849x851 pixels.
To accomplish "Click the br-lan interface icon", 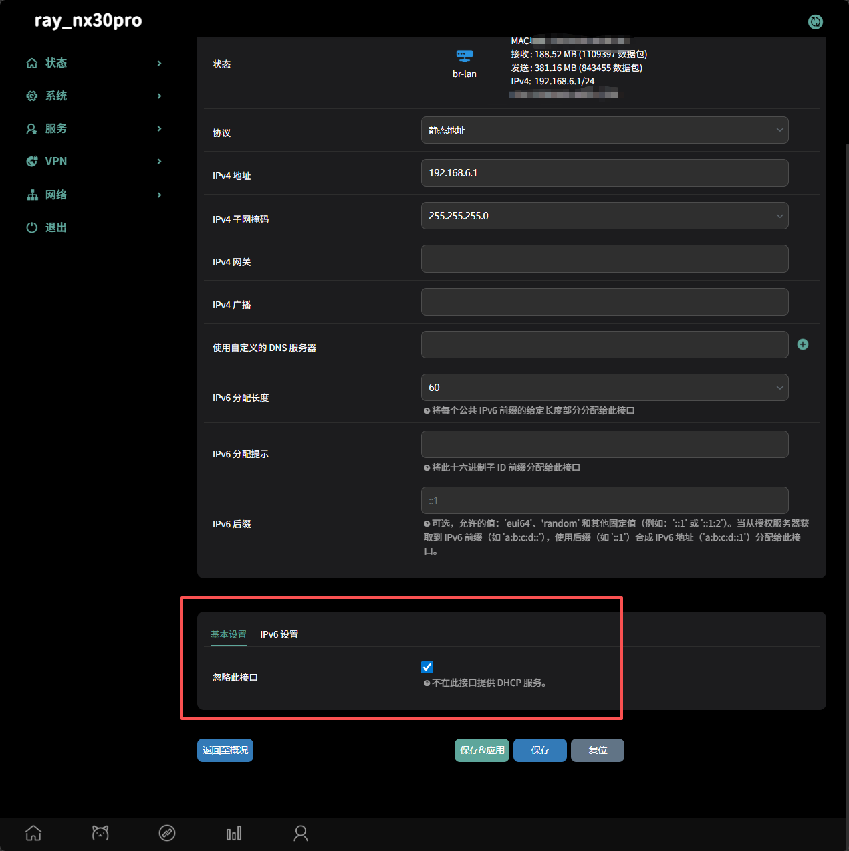I will [464, 55].
